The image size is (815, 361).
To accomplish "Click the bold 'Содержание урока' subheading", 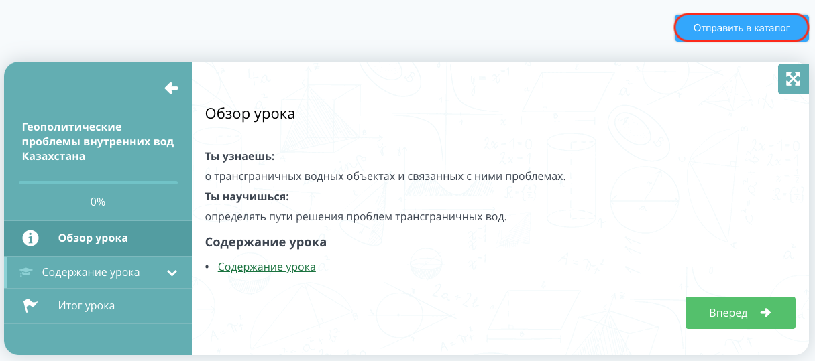I will (x=266, y=242).
